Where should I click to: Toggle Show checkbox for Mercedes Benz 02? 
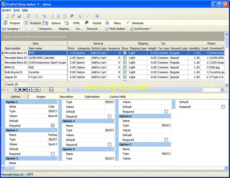point(125,58)
